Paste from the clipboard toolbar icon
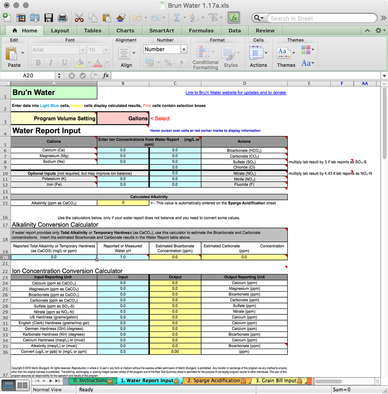 [x=107, y=18]
